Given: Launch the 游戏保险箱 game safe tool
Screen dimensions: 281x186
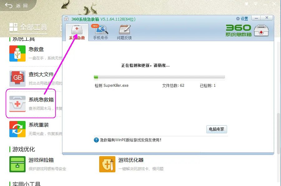Looking at the screenshot, I should pyautogui.click(x=17, y=164).
